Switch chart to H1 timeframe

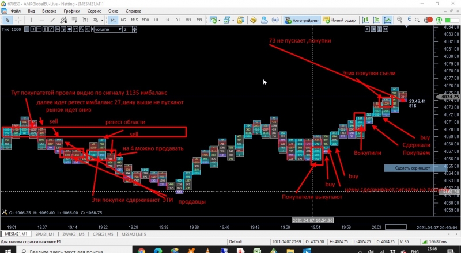point(156,20)
